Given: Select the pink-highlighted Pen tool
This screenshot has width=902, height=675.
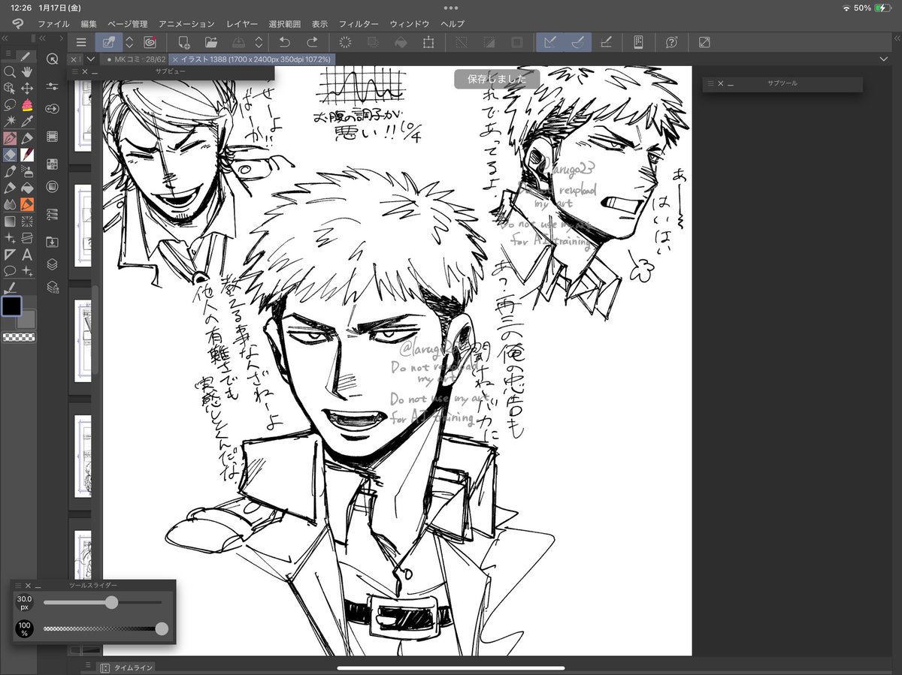Looking at the screenshot, I should coord(10,138).
